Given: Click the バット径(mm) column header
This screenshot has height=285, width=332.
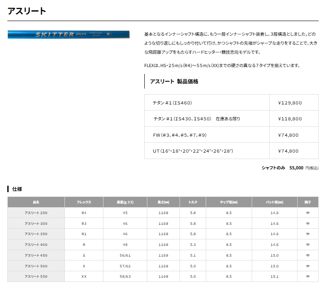Looking at the screenshot, I should pyautogui.click(x=274, y=202).
